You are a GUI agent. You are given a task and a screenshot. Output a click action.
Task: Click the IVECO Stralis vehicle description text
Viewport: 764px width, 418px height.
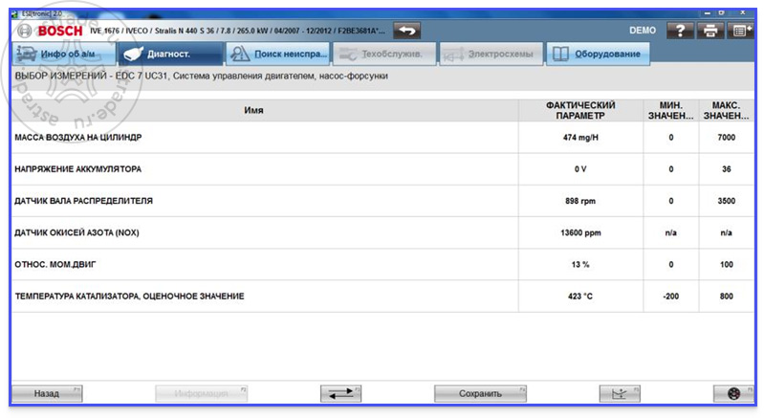(x=237, y=31)
